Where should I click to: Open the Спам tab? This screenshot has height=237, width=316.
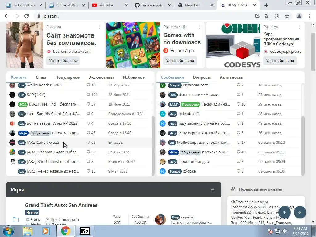[41, 77]
